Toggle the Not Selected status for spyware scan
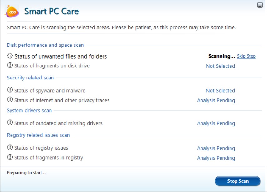Image resolution: width=267 pixels, height=192 pixels. coord(220,90)
